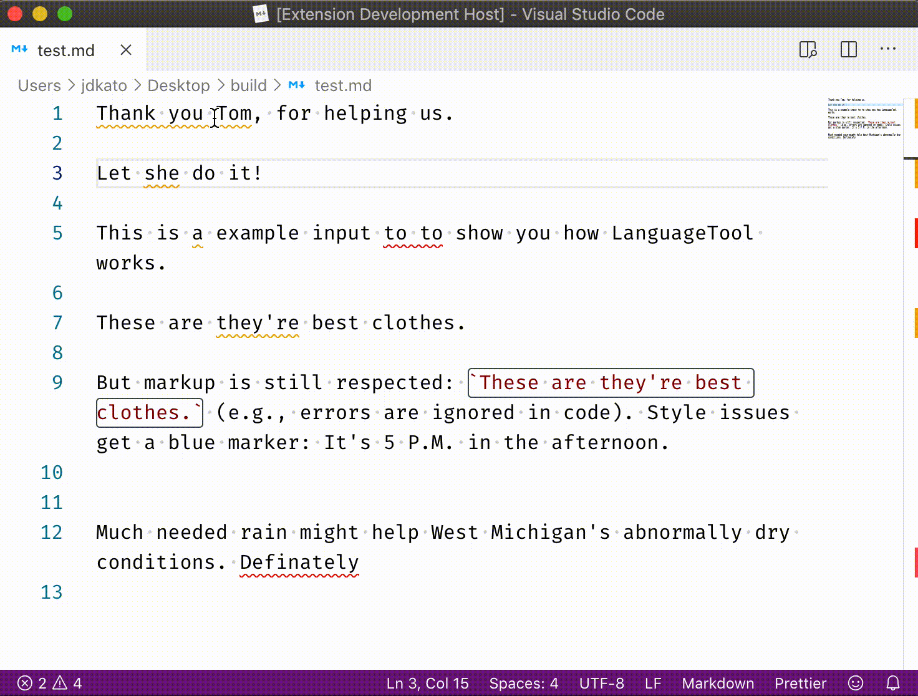
Task: Change language mode from Markdown
Action: pos(717,683)
